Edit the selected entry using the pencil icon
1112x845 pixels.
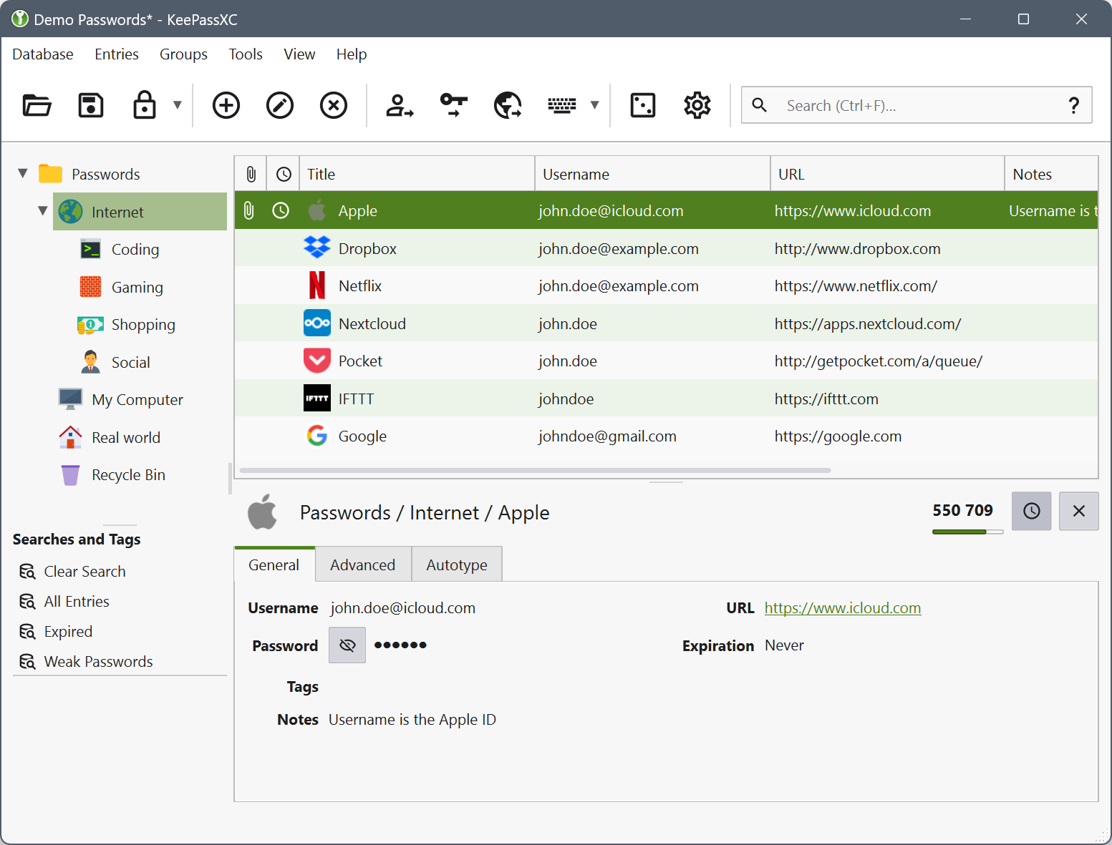coord(279,104)
